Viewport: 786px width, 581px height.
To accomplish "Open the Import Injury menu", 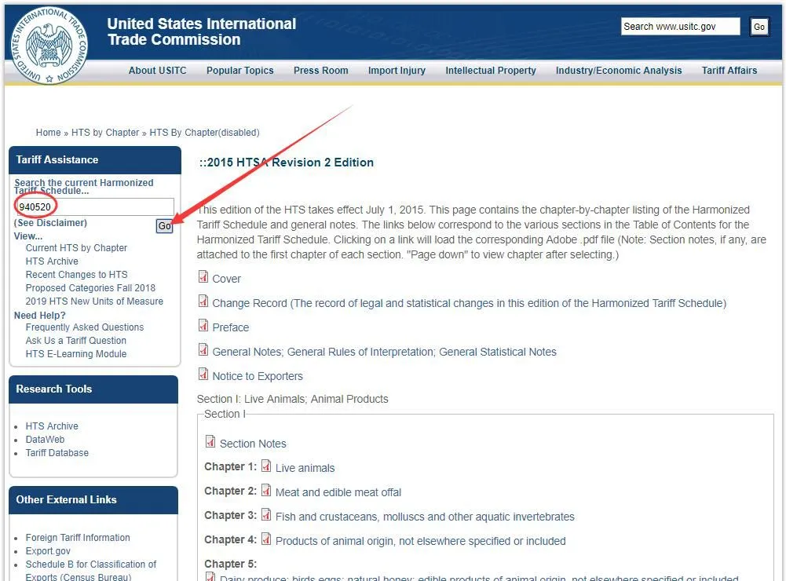I will pyautogui.click(x=397, y=71).
